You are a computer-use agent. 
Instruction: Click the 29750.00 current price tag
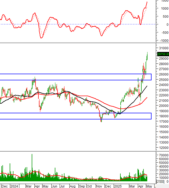click(x=163, y=54)
